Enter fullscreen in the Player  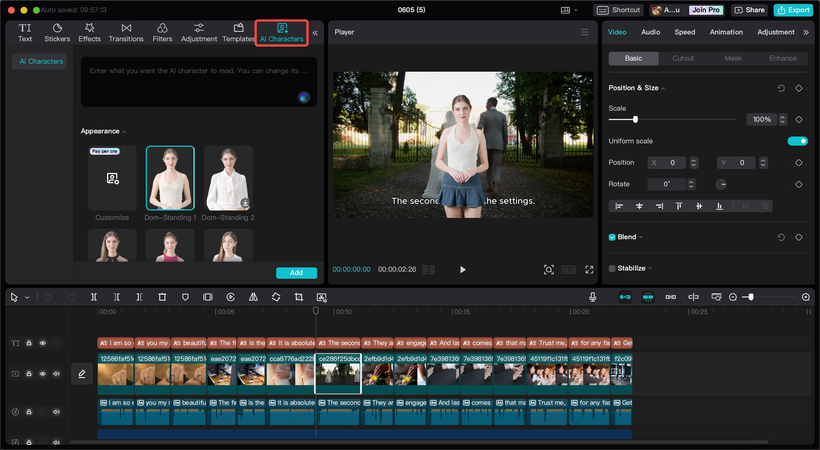tap(589, 269)
